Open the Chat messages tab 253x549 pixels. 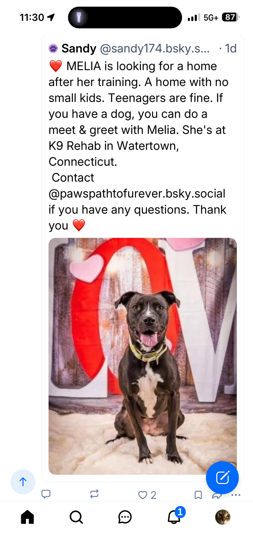(125, 517)
